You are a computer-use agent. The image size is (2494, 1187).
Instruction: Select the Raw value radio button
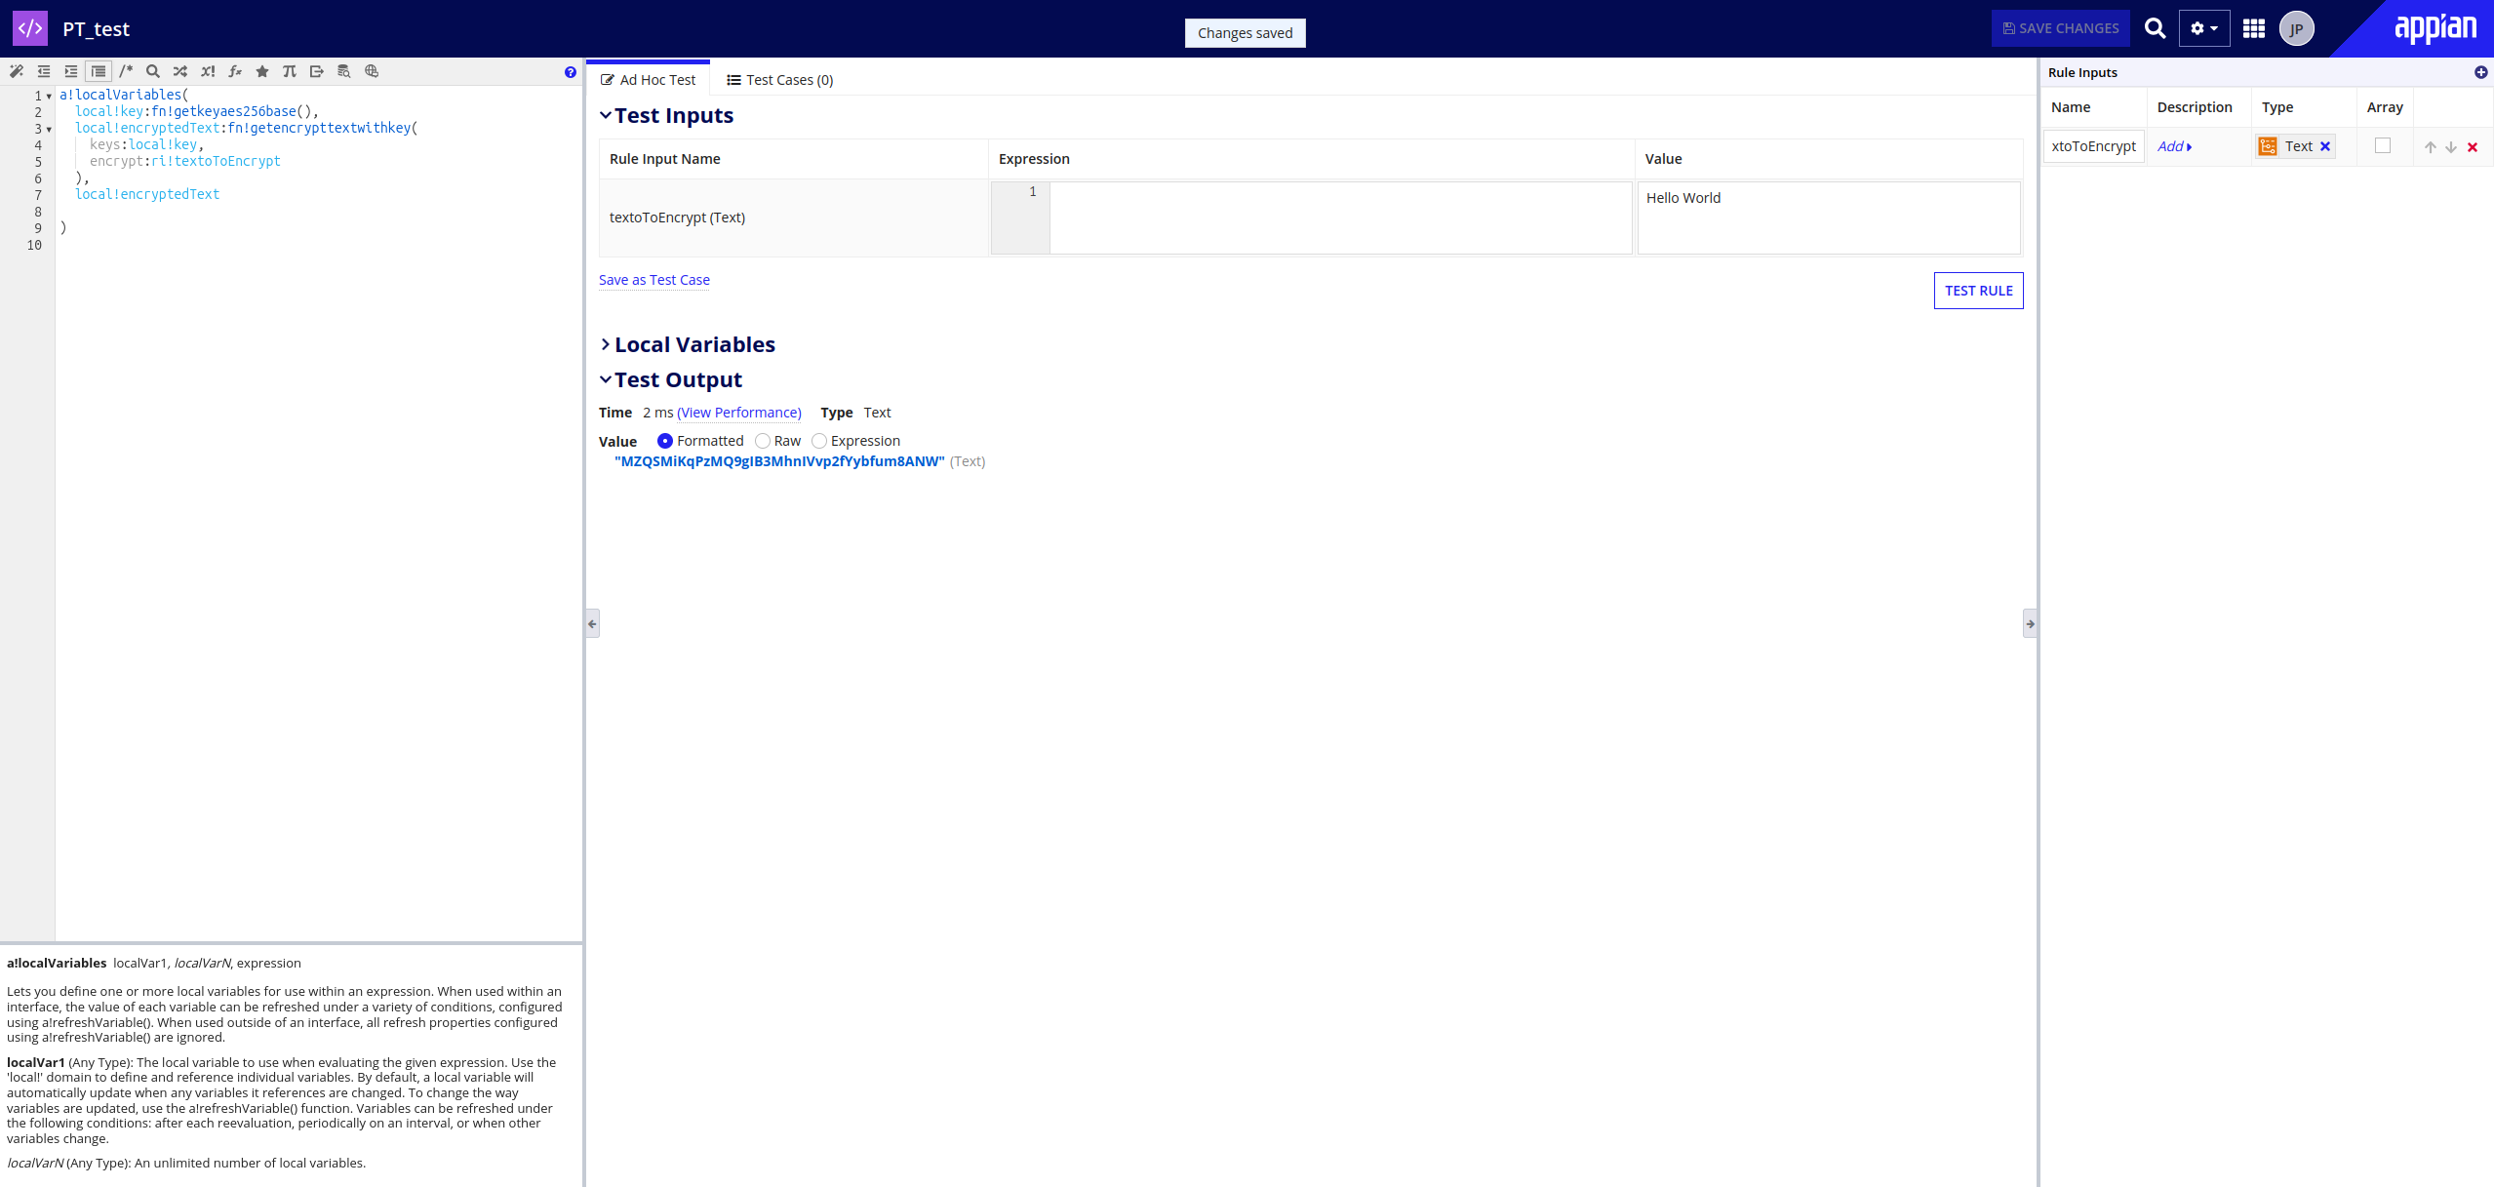click(x=763, y=441)
